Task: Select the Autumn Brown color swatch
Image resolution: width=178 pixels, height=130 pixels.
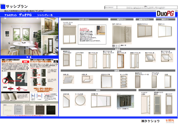Action: click(40, 110)
